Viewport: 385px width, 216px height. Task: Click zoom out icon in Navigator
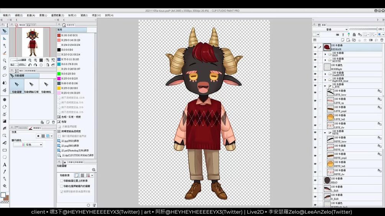(x=30, y=60)
